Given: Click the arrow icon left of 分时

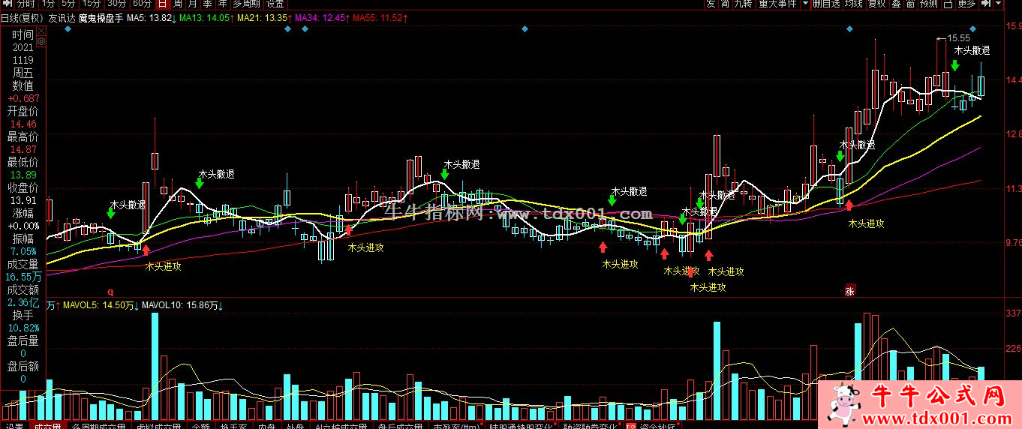Looking at the screenshot, I should coord(5,4).
